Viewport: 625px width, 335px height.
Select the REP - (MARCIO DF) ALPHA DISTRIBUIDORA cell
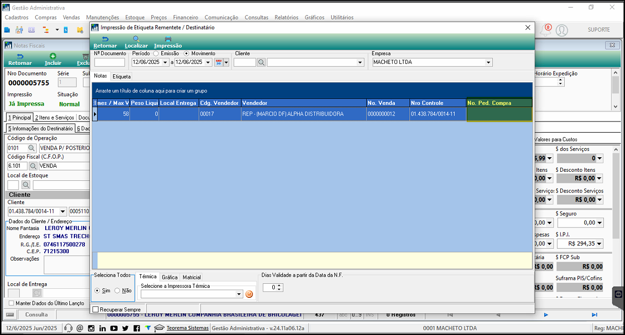303,114
